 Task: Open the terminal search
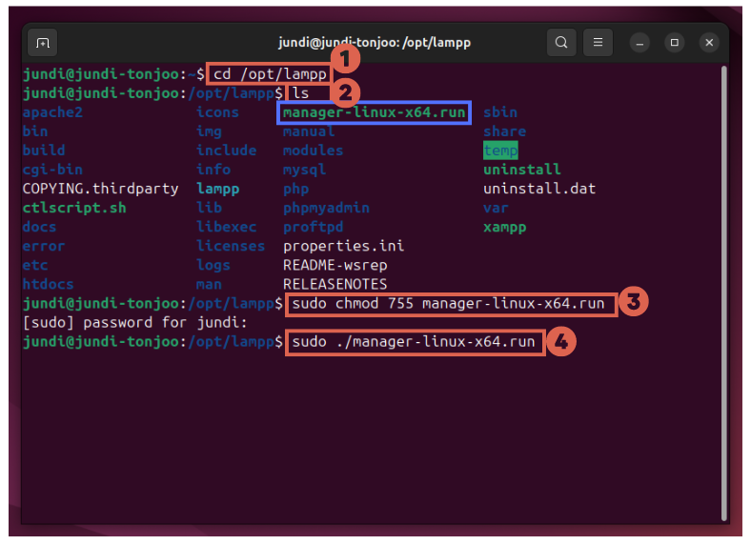[x=561, y=43]
